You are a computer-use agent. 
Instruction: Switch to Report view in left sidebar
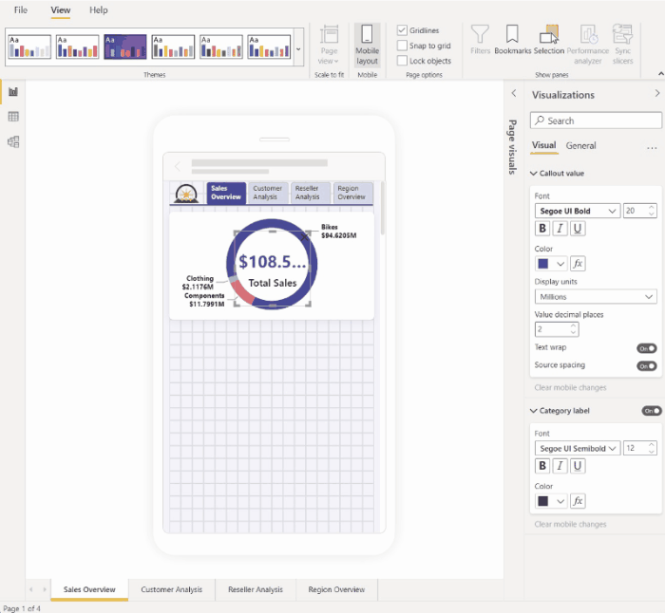pos(13,91)
